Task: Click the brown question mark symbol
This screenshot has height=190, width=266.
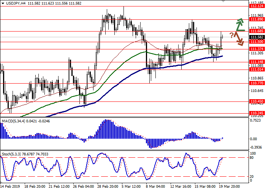Action: 231,35
